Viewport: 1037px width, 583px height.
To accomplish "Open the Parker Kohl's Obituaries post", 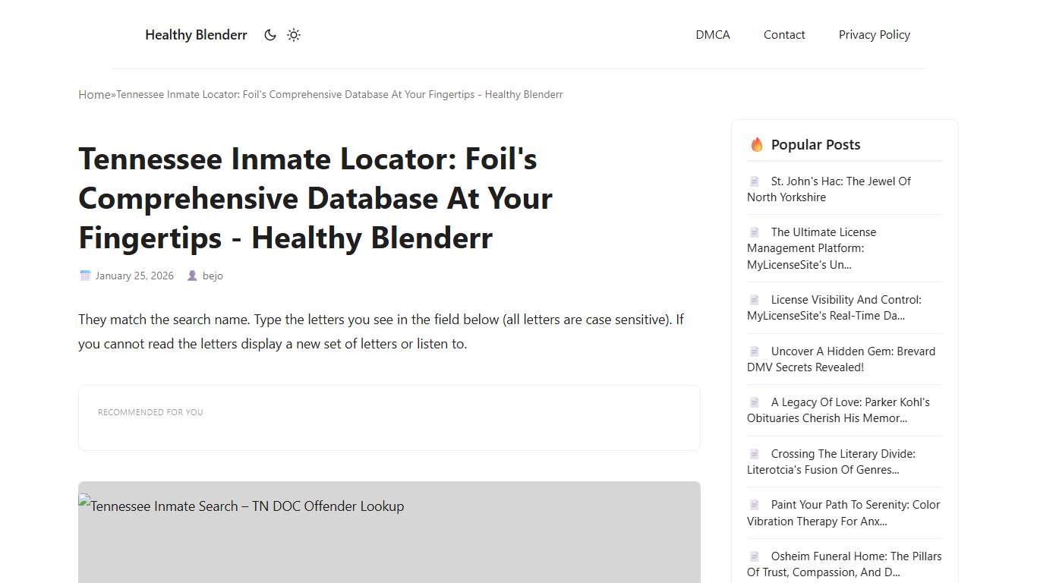I will click(843, 410).
